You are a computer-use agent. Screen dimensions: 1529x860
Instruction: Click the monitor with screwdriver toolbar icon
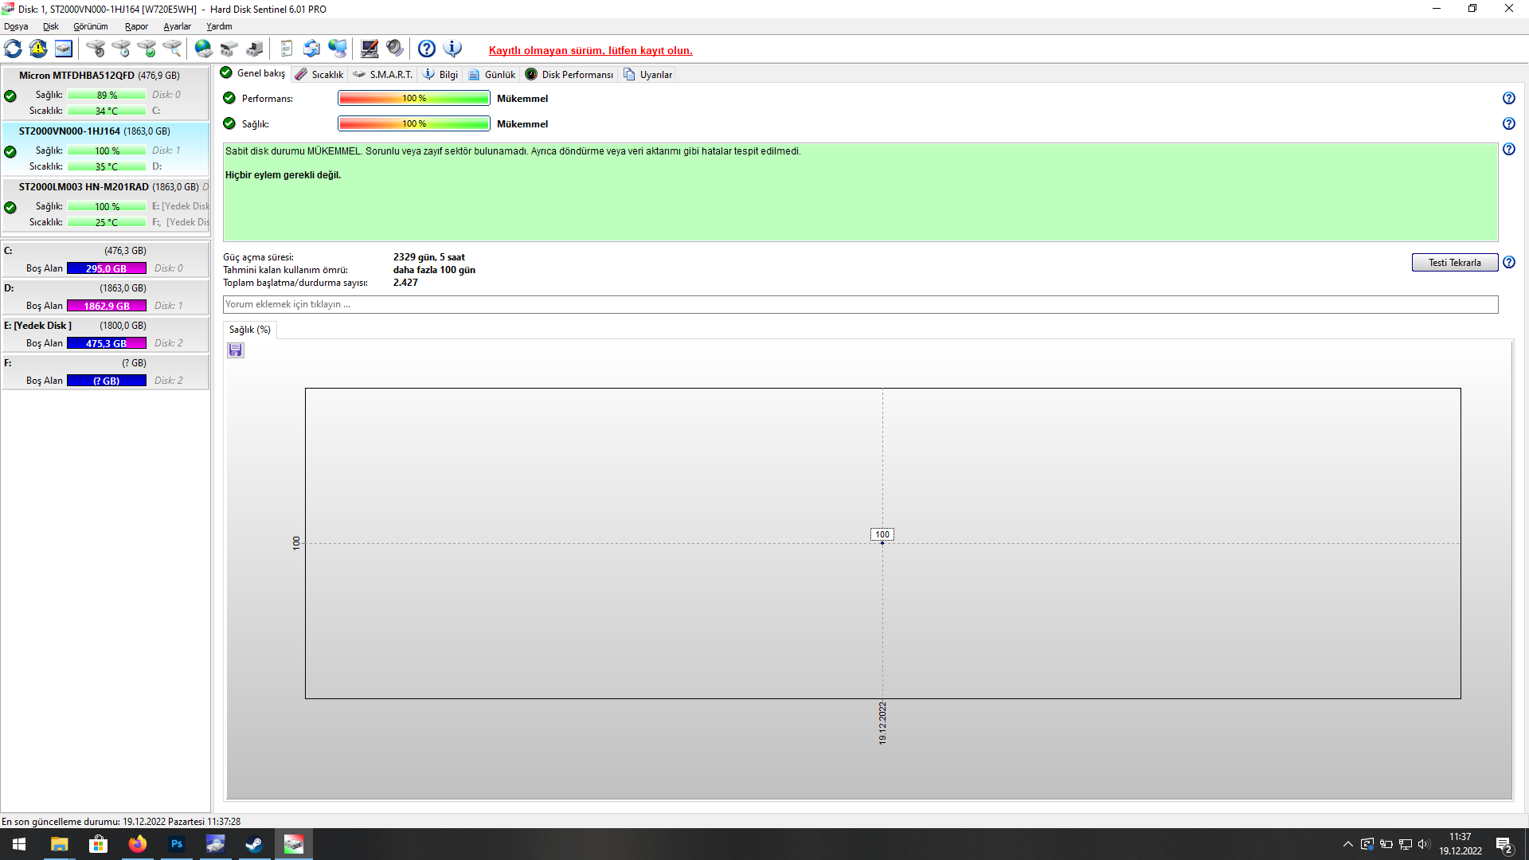coord(370,49)
